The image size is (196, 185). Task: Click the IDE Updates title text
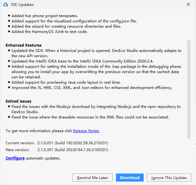(x=22, y=5)
